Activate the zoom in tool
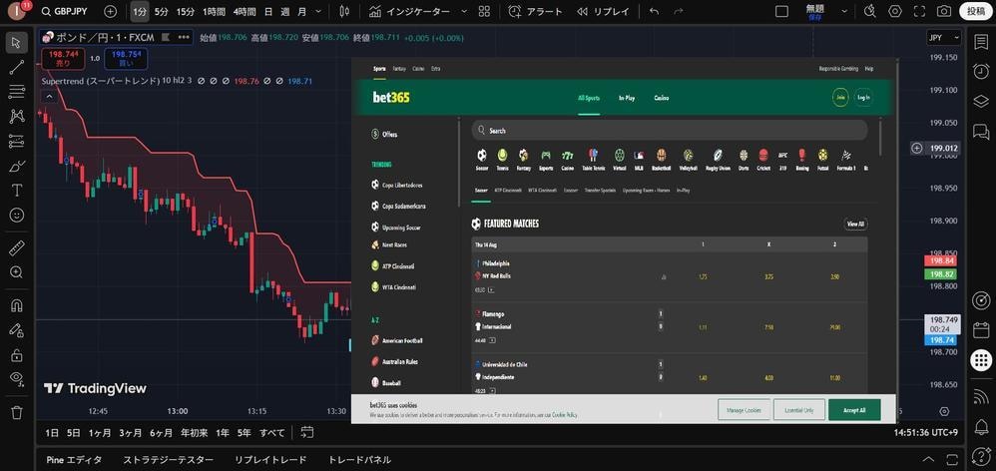The width and height of the screenshot is (996, 471). (x=17, y=272)
